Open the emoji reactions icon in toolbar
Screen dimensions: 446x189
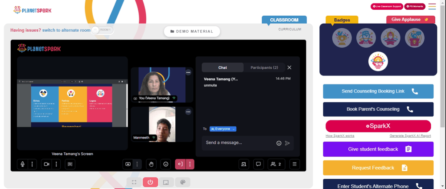(165, 164)
